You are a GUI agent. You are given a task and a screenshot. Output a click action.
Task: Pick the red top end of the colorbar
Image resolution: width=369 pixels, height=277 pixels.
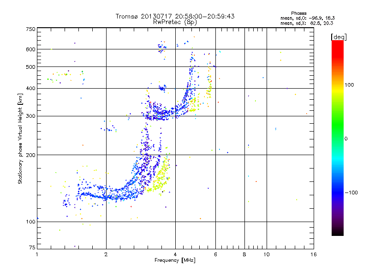pos(337,42)
